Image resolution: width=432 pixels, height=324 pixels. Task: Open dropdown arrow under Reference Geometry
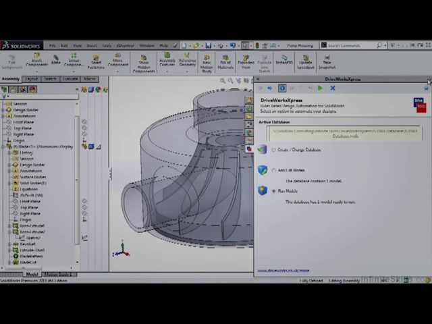(187, 71)
